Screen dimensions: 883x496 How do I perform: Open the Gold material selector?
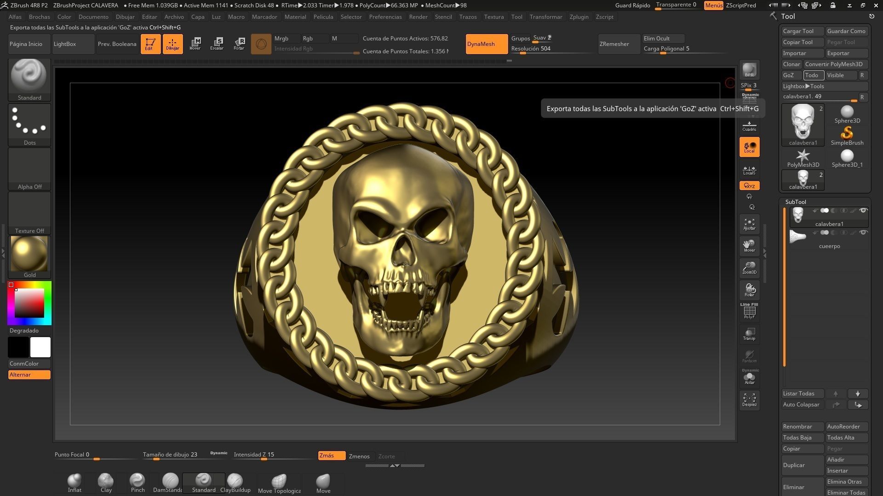point(29,257)
